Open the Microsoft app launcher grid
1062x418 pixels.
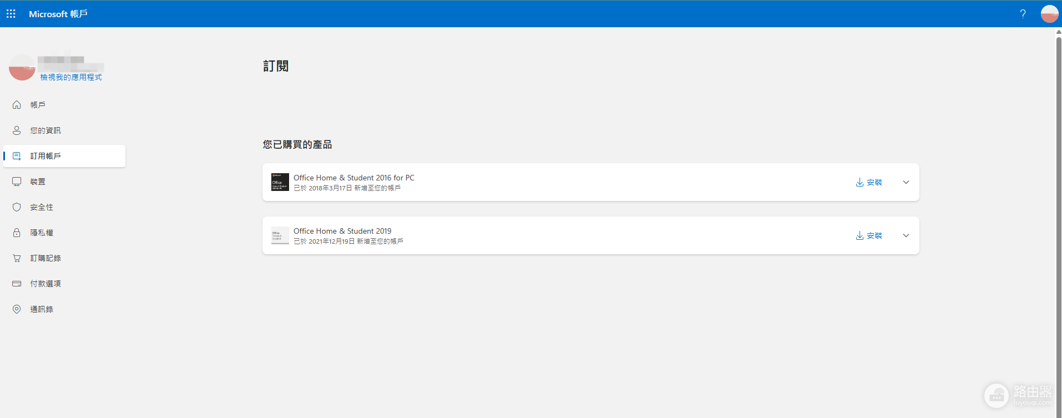click(x=11, y=14)
